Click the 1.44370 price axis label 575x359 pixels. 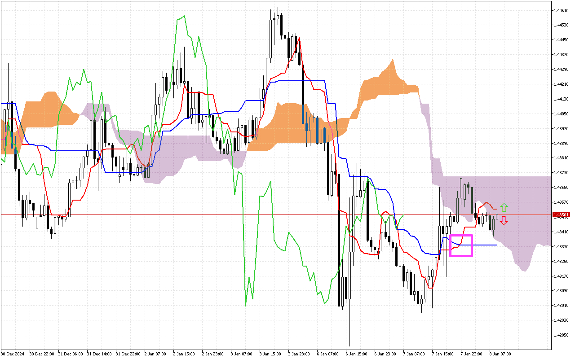(x=562, y=55)
